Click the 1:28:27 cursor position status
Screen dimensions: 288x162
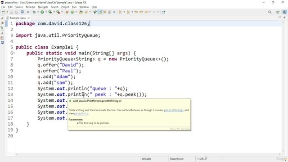[202, 159]
